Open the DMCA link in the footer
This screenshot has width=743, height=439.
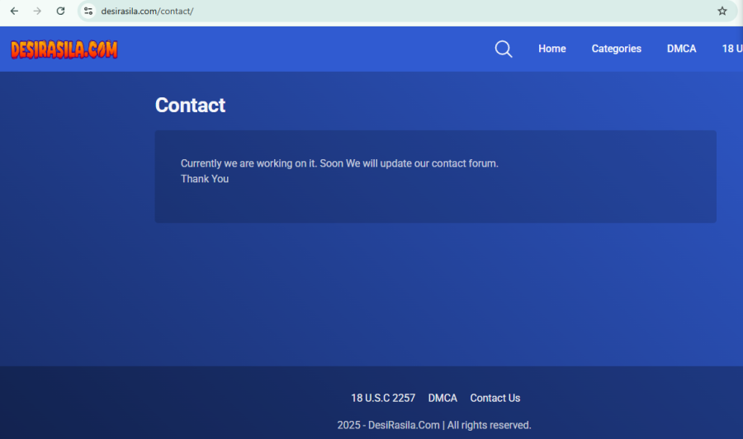pyautogui.click(x=442, y=399)
